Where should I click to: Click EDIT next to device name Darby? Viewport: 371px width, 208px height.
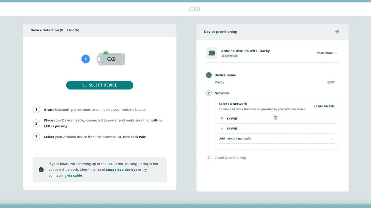[x=331, y=82]
